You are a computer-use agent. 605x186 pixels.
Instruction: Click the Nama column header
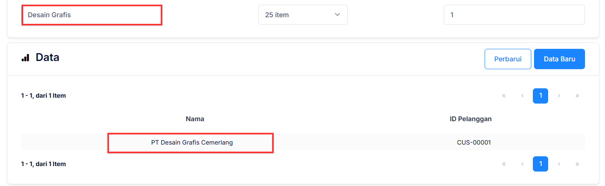coord(195,119)
